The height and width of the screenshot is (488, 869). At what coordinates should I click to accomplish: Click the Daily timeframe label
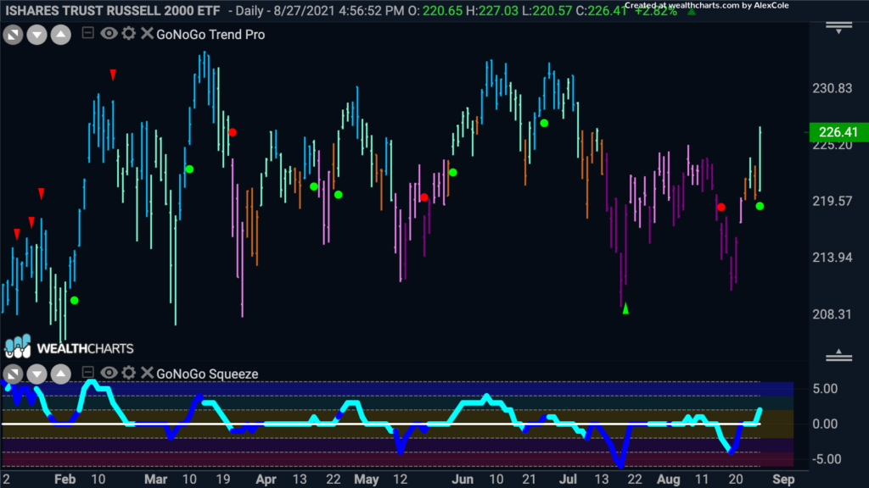point(249,10)
